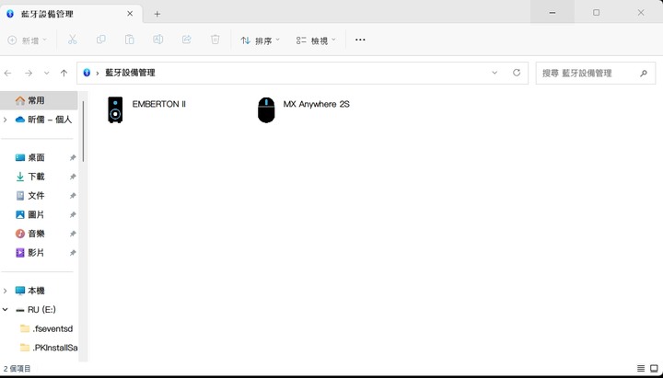Open 音樂 (Music) in sidebar

[x=30, y=234]
